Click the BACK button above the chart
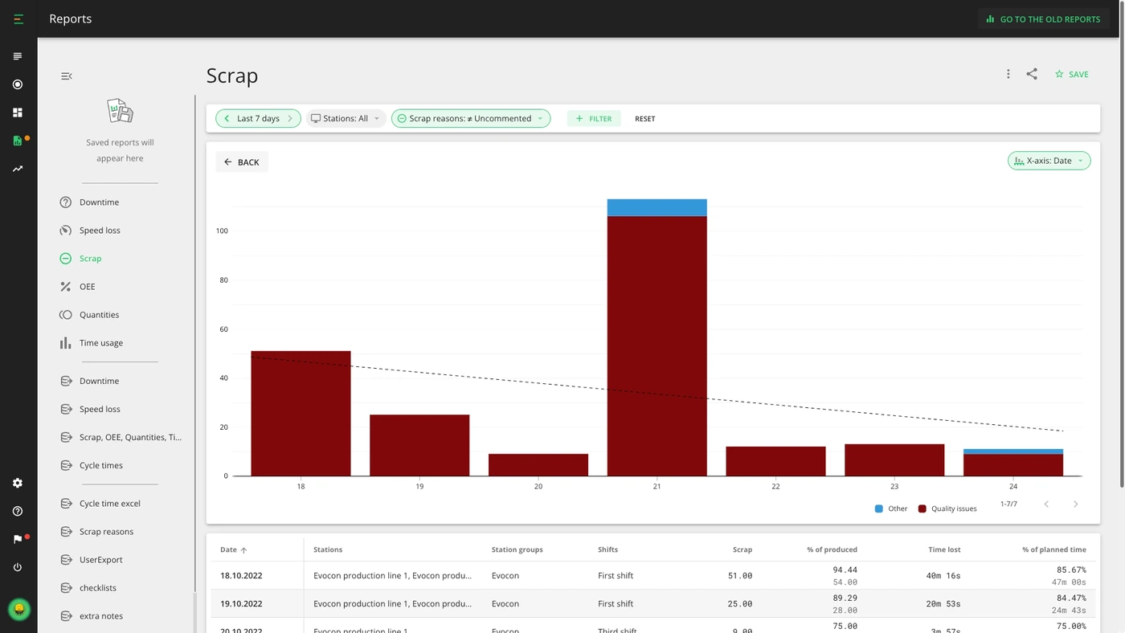1125x633 pixels. coord(242,161)
